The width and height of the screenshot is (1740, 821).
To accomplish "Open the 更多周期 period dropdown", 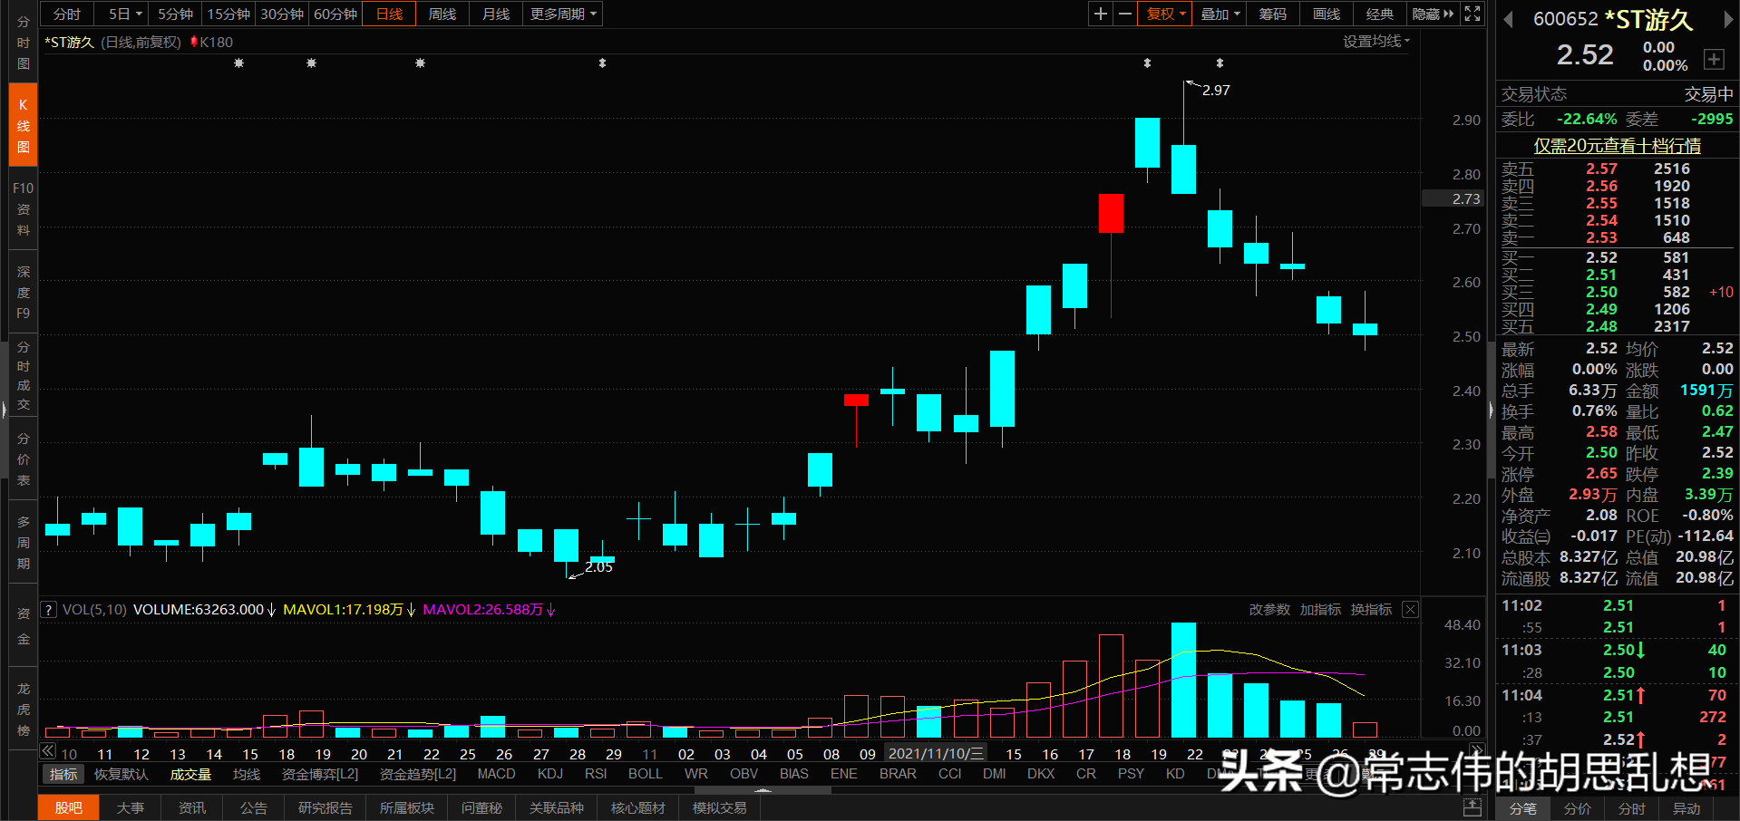I will pos(562,14).
